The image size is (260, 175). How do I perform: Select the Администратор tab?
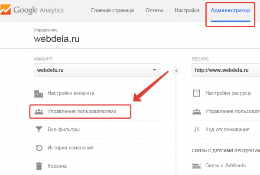point(231,10)
